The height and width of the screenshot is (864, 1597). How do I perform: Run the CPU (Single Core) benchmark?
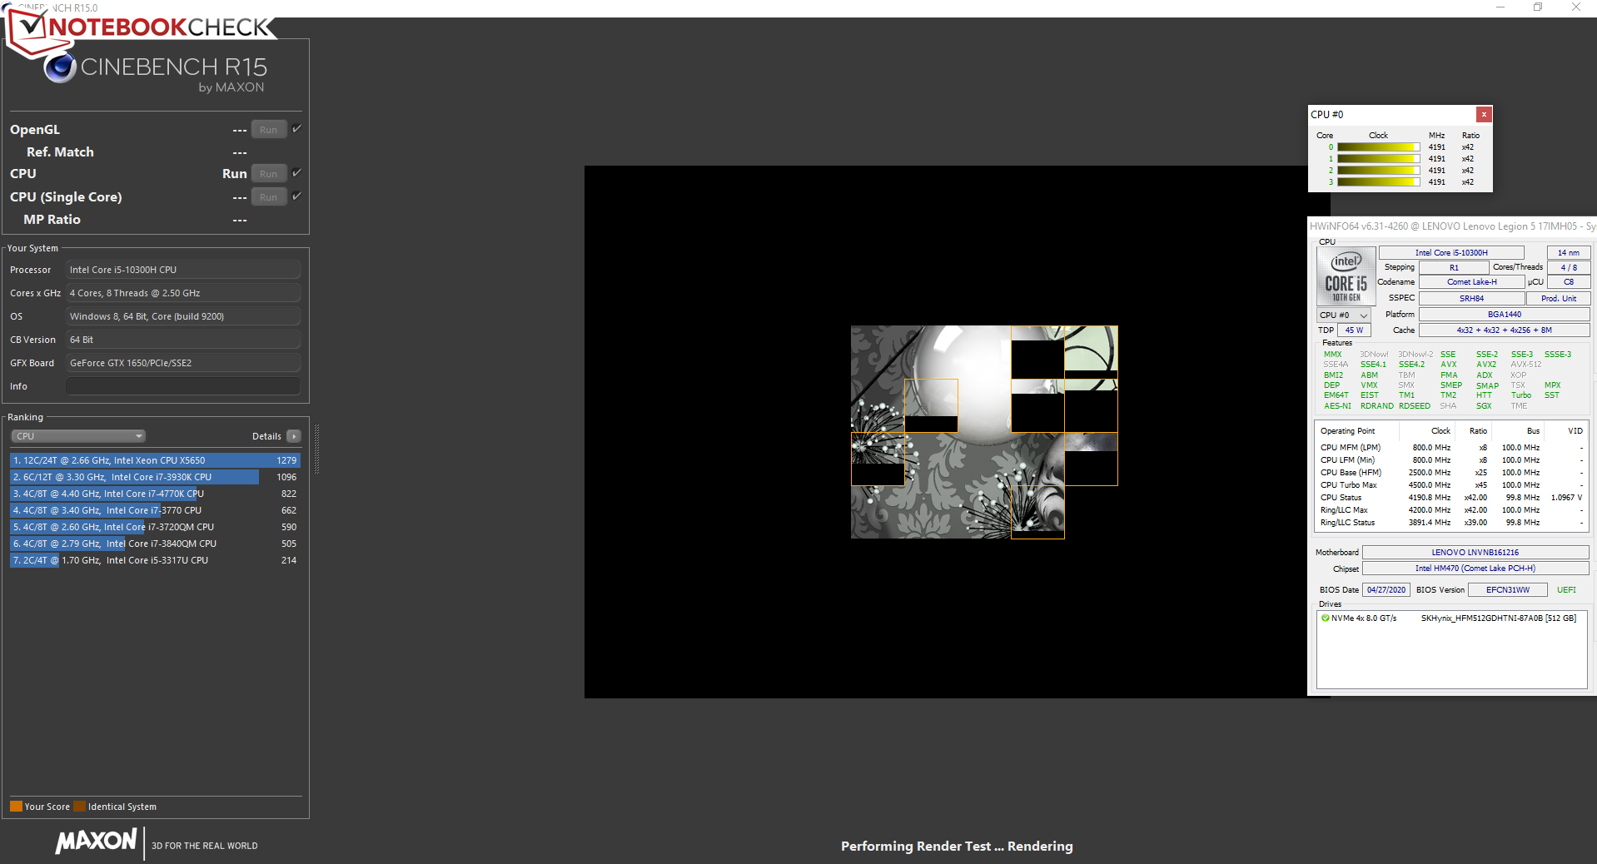(x=269, y=197)
